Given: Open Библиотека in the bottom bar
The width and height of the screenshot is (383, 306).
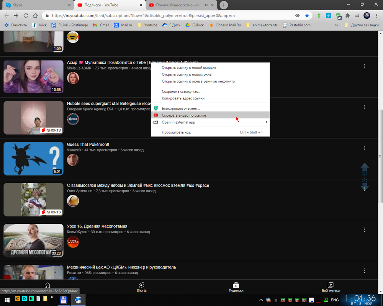Looking at the screenshot, I should point(331,287).
